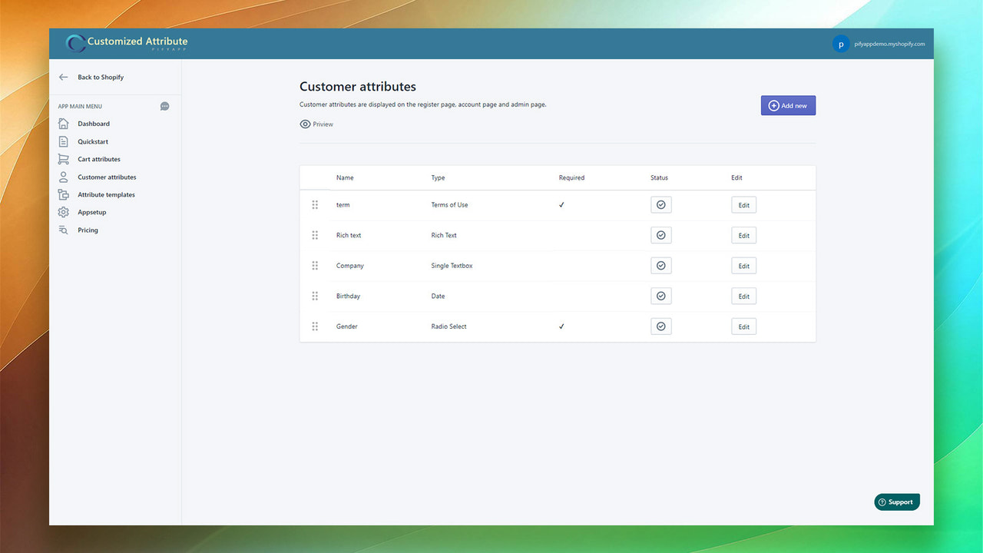Select the Customer attributes person icon

click(x=62, y=177)
